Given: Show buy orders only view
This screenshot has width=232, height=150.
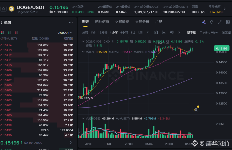Looking at the screenshot, I should 10,33.
